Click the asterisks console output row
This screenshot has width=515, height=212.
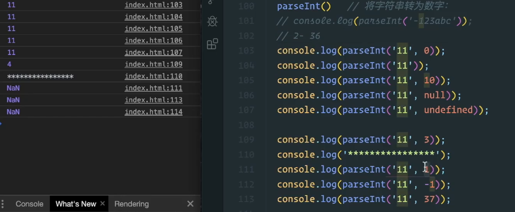[x=100, y=77]
